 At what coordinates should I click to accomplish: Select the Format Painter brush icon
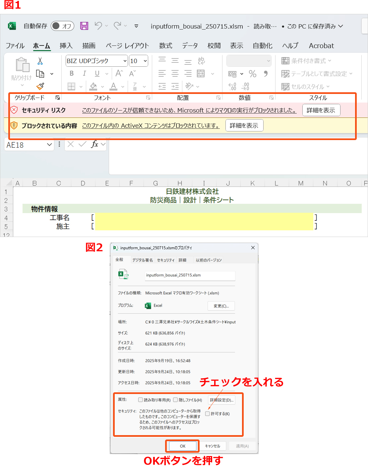(40, 86)
